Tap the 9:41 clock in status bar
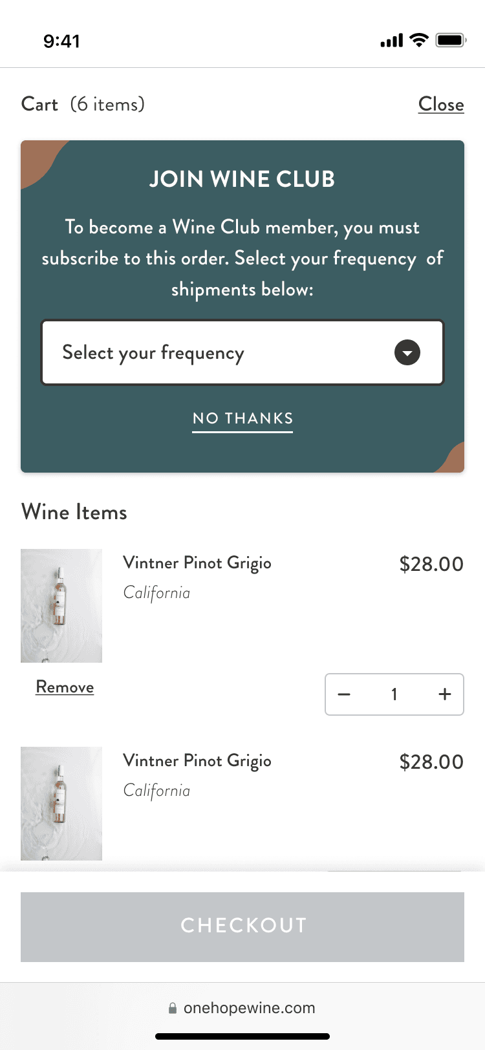The height and width of the screenshot is (1050, 485). click(61, 41)
